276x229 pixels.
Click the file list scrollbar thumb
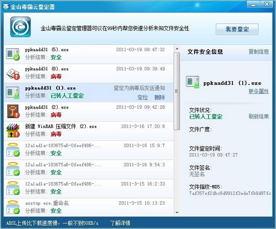tap(177, 91)
